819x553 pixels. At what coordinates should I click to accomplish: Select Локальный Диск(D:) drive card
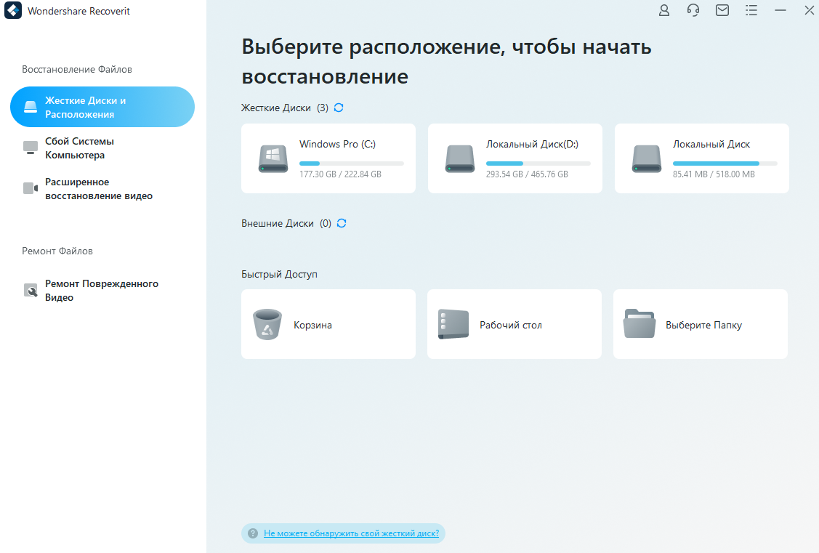(515, 158)
